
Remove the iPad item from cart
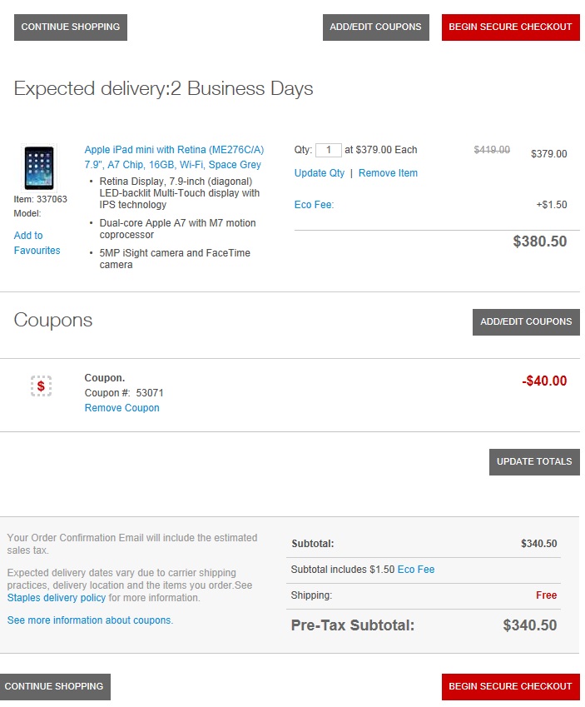point(388,173)
